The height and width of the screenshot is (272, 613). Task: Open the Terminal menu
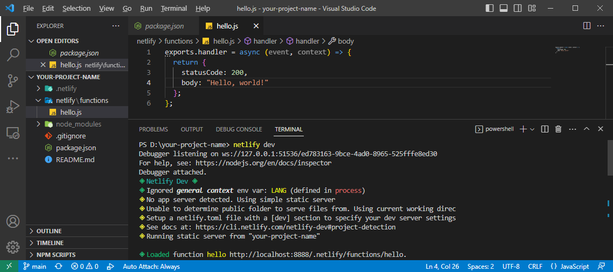coord(174,9)
